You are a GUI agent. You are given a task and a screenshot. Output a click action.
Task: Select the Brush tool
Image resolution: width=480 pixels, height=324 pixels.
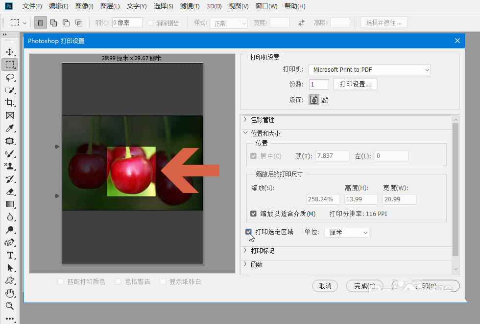pyautogui.click(x=10, y=153)
